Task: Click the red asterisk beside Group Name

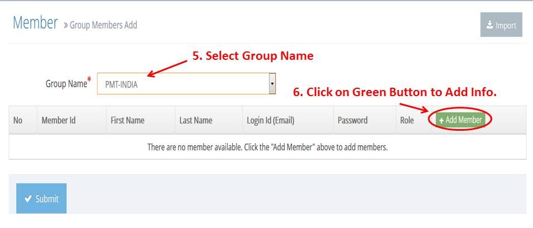Action: click(89, 79)
